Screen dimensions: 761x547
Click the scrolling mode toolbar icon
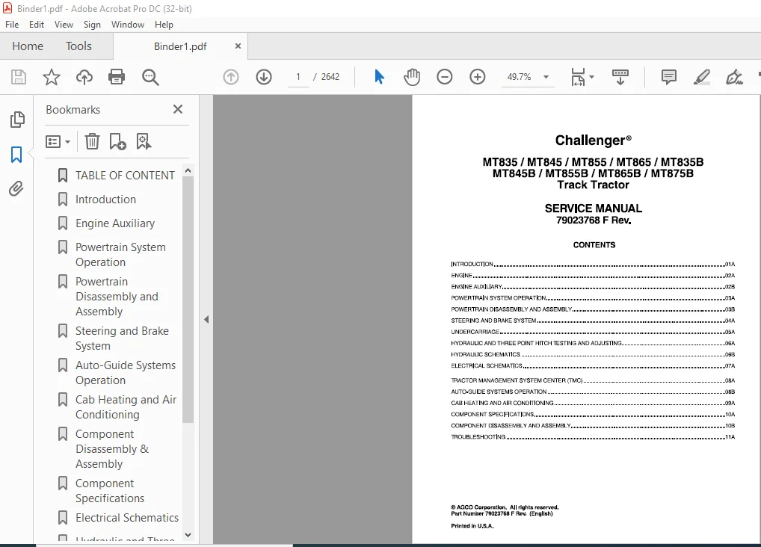[x=620, y=77]
